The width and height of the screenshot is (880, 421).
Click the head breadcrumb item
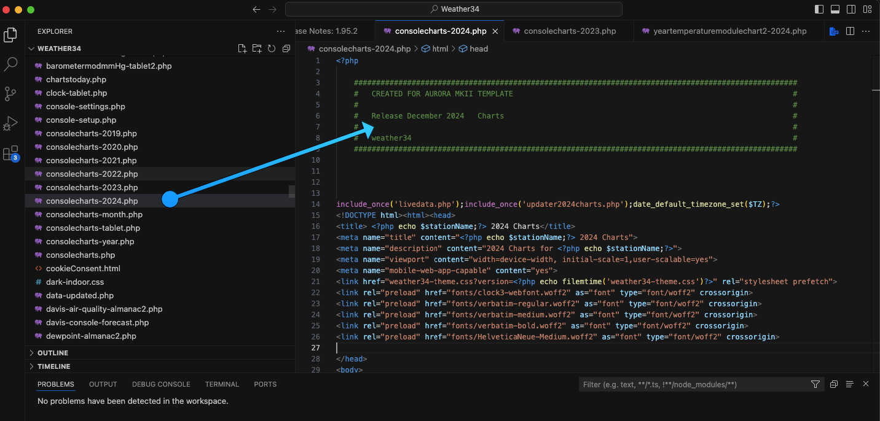click(473, 48)
